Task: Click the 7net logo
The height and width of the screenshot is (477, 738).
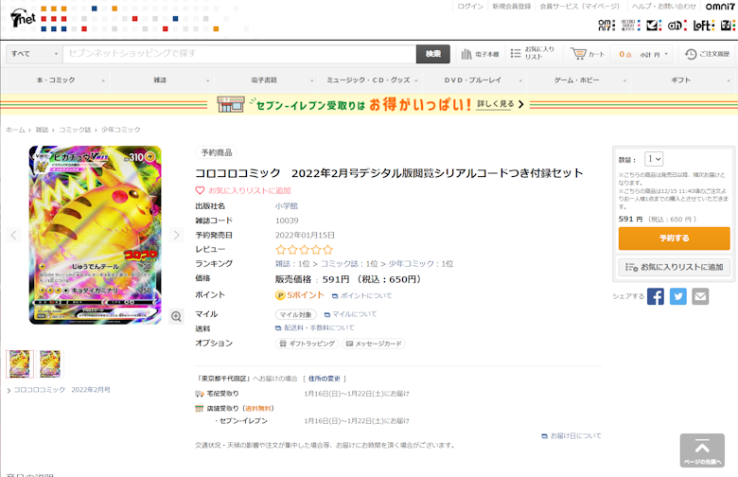Action: tap(23, 18)
